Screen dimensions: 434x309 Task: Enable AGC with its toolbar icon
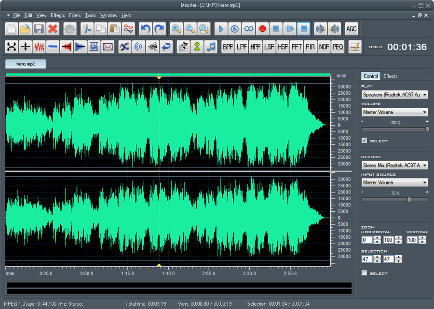(x=351, y=29)
